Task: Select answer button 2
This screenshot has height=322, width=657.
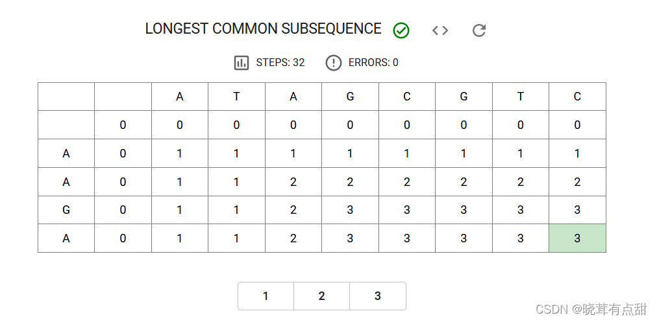Action: click(321, 296)
